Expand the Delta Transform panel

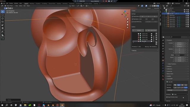(x=172, y=64)
